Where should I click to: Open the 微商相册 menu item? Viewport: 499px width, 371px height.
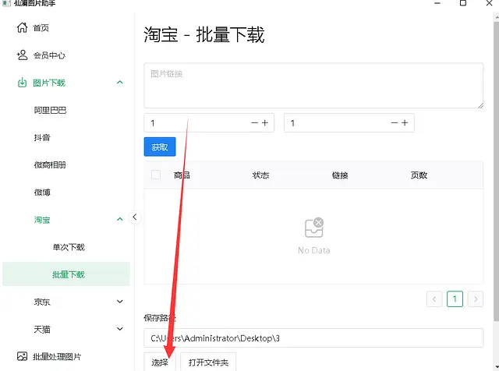(50, 164)
